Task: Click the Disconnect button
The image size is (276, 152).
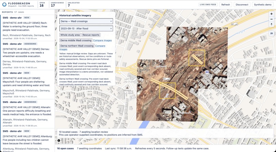Action: 242,4
